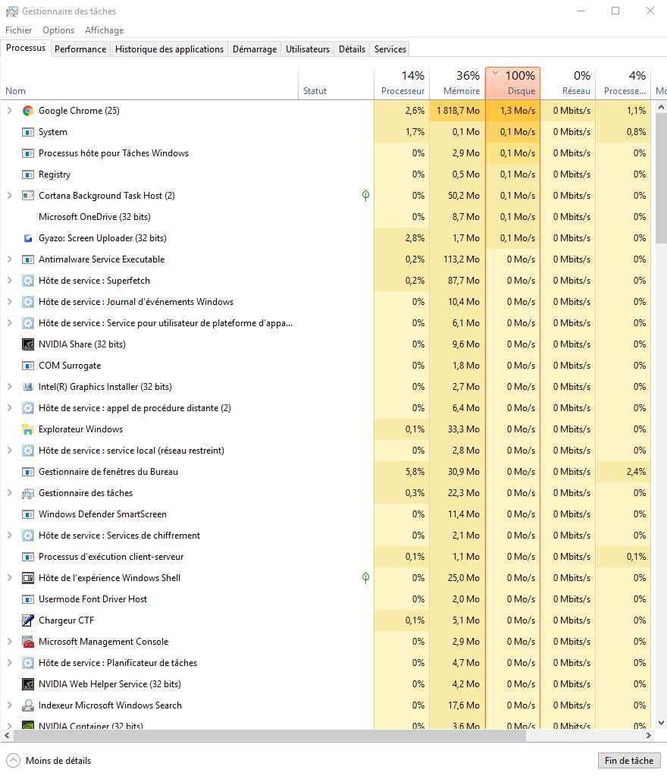
Task: Click the Task Manager title bar icon
Action: pyautogui.click(x=12, y=11)
